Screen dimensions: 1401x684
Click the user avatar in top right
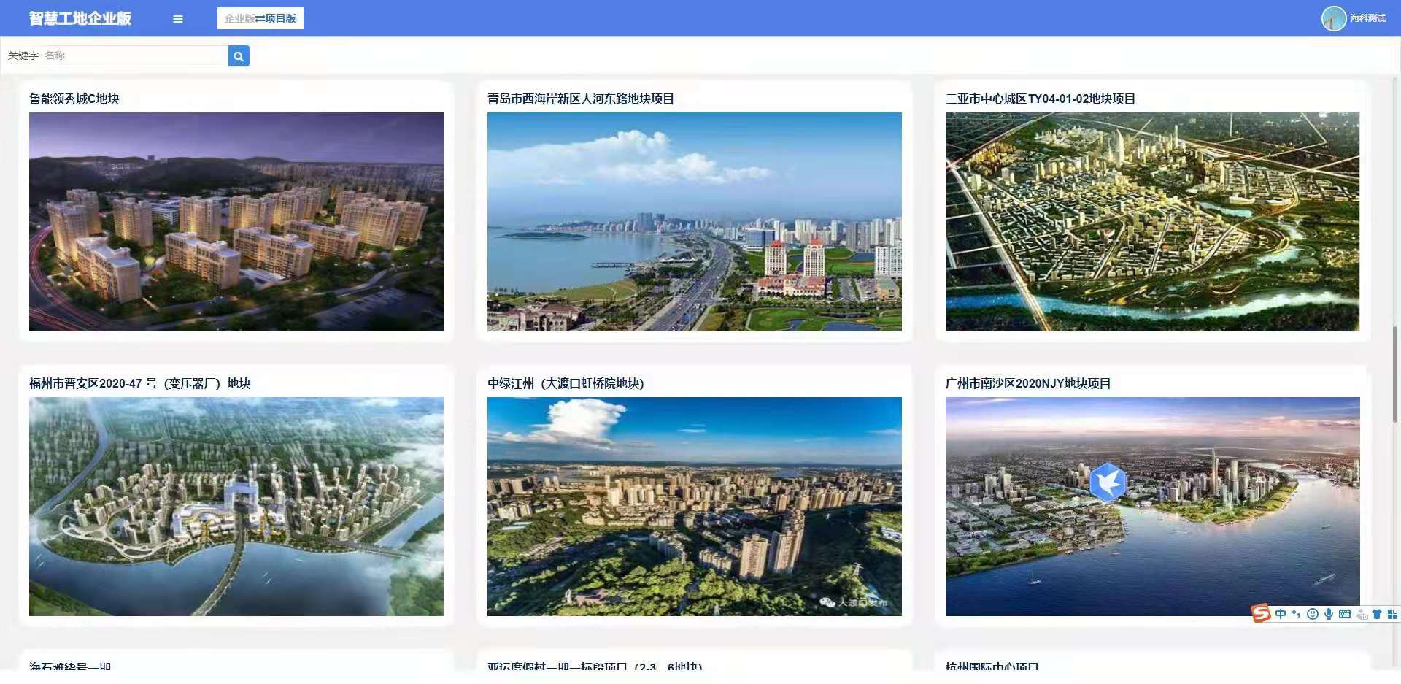[x=1333, y=18]
